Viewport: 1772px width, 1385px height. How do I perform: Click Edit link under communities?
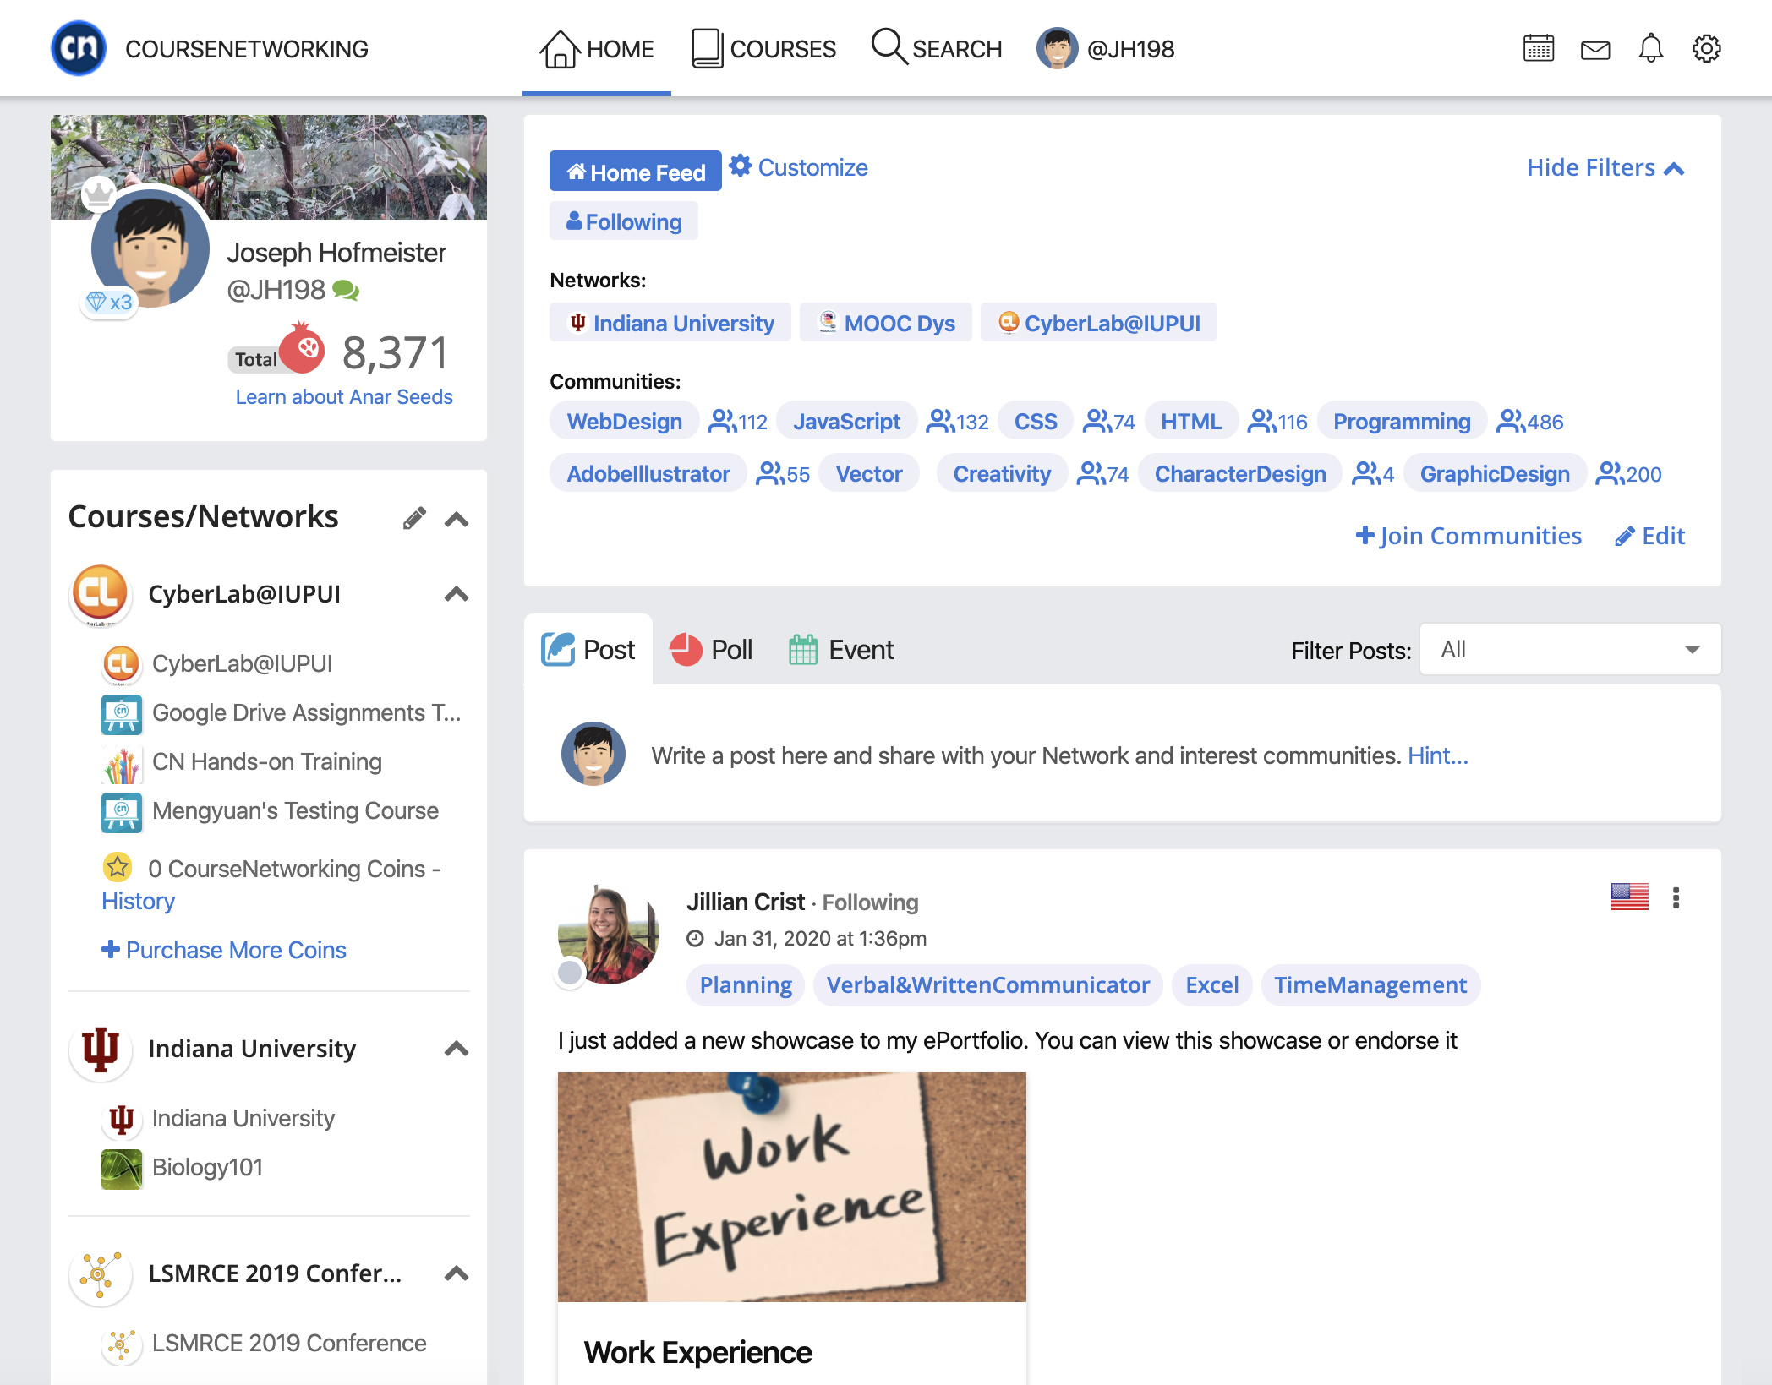point(1649,536)
